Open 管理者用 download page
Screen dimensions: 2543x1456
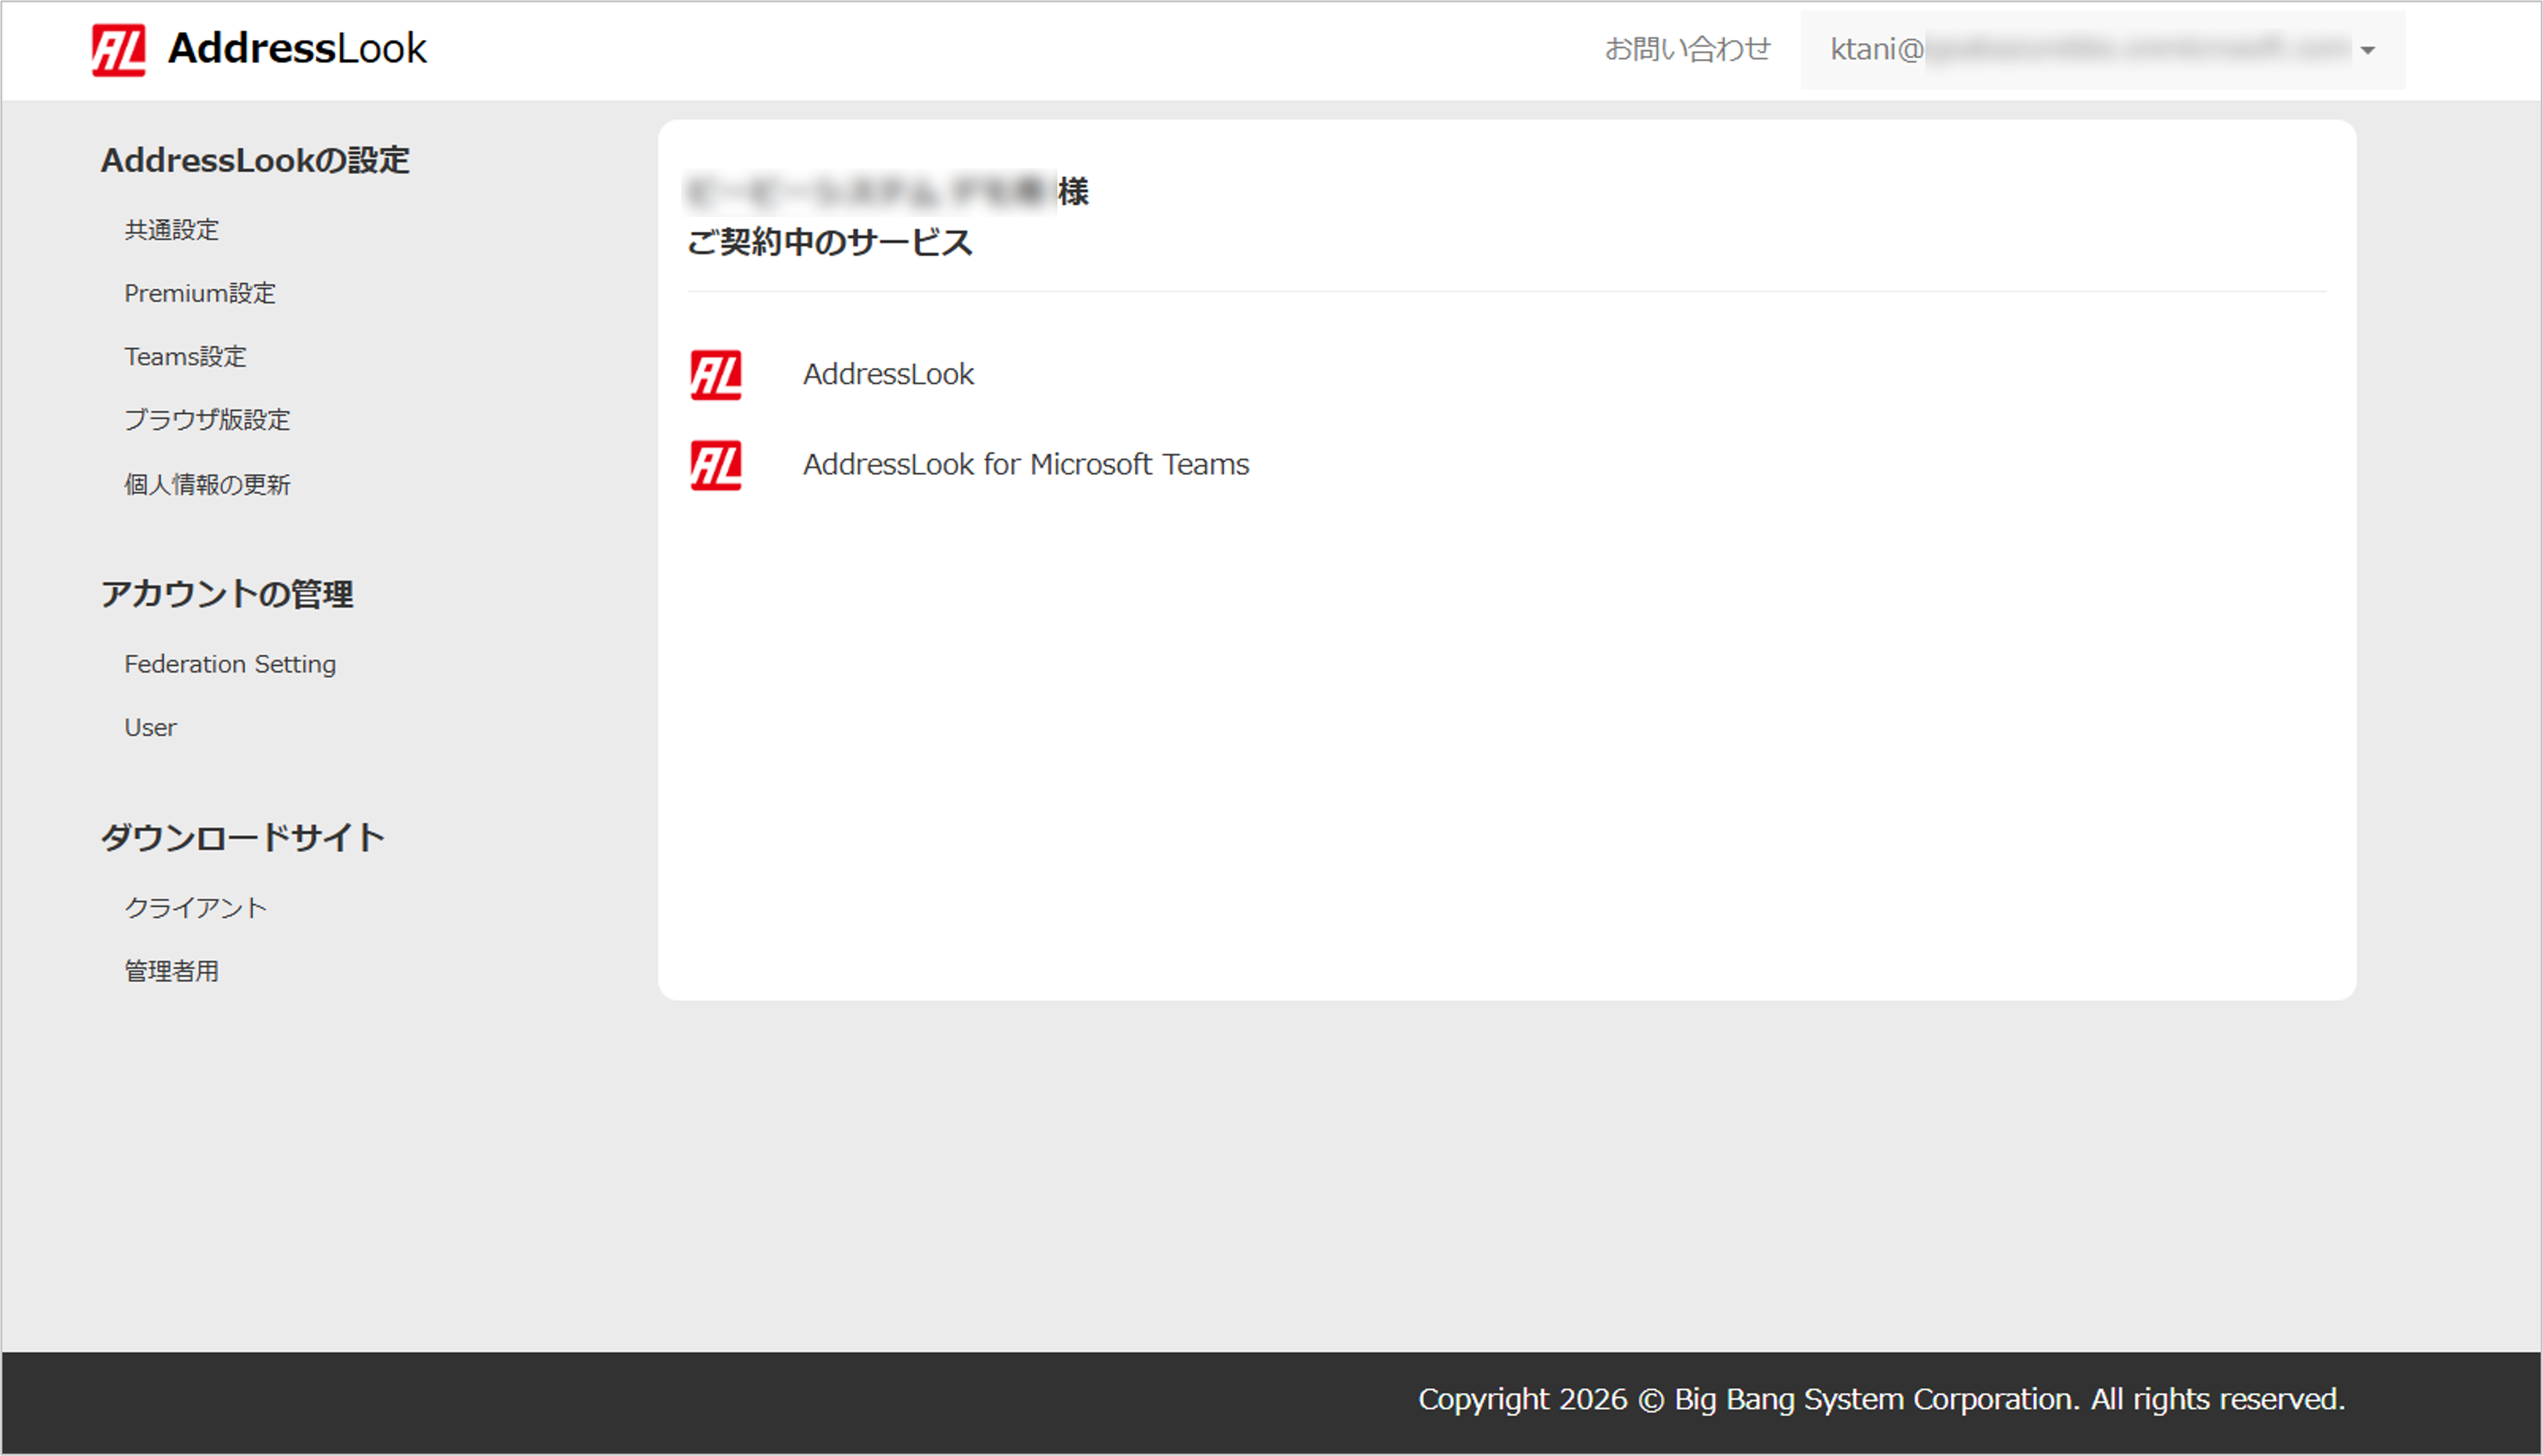click(x=171, y=971)
